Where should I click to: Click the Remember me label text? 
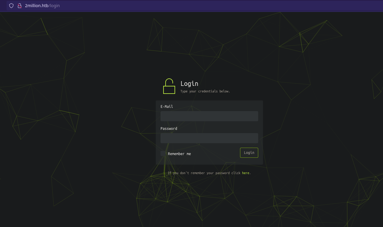179,154
